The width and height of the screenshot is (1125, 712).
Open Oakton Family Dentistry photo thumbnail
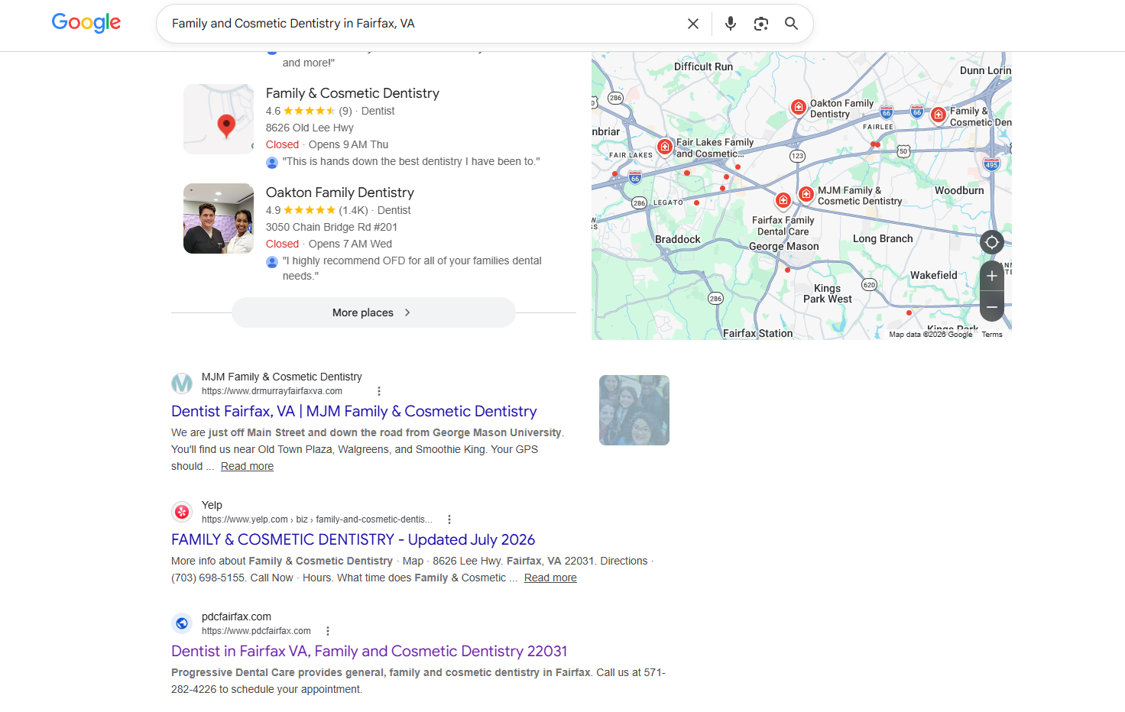click(x=219, y=218)
